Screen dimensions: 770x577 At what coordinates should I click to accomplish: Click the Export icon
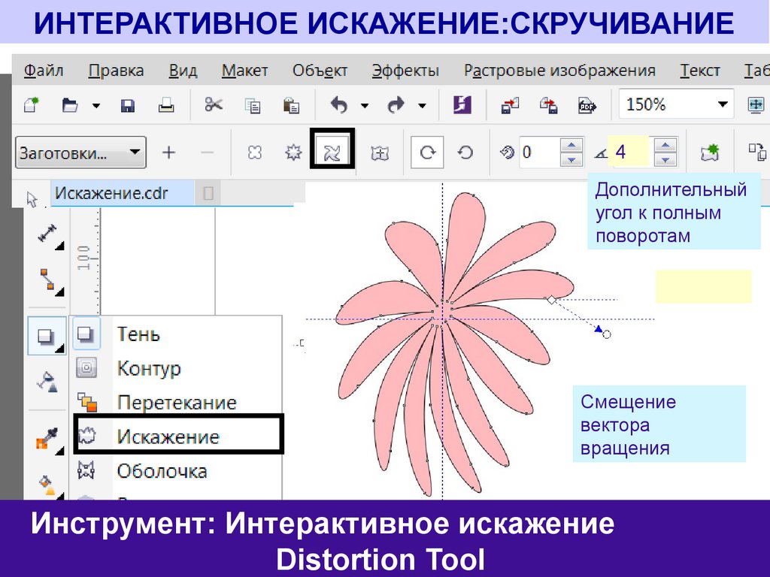click(548, 105)
